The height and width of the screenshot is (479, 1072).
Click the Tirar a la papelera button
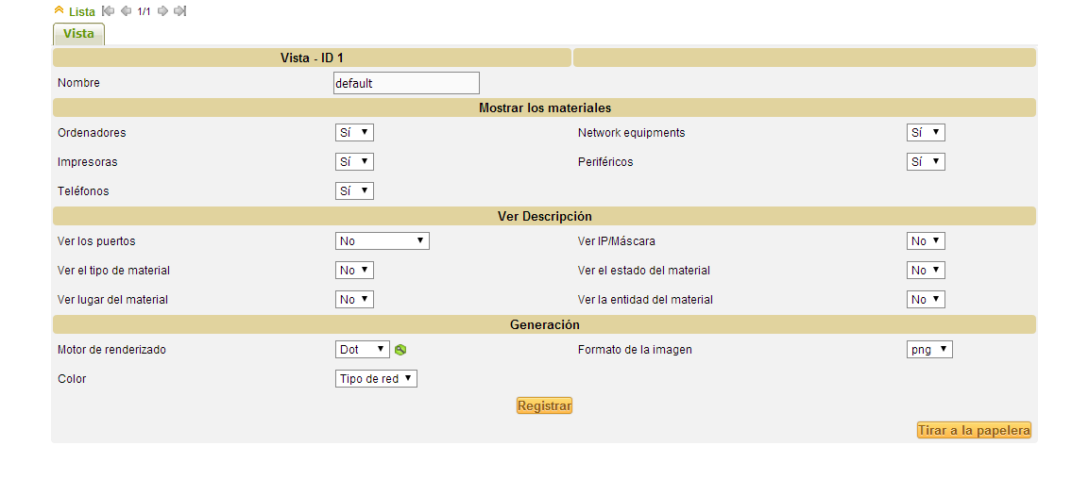[973, 430]
